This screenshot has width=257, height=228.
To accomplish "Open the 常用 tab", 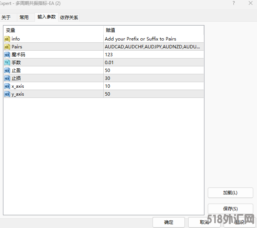I will tap(24, 17).
